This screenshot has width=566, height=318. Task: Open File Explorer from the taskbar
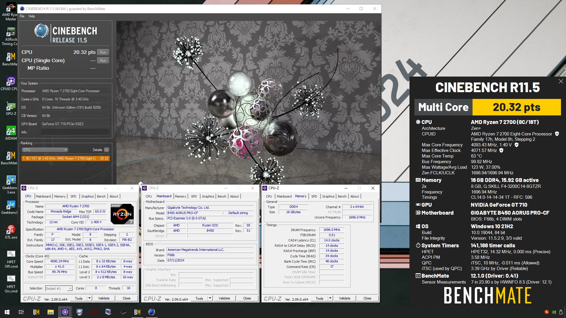click(50, 312)
